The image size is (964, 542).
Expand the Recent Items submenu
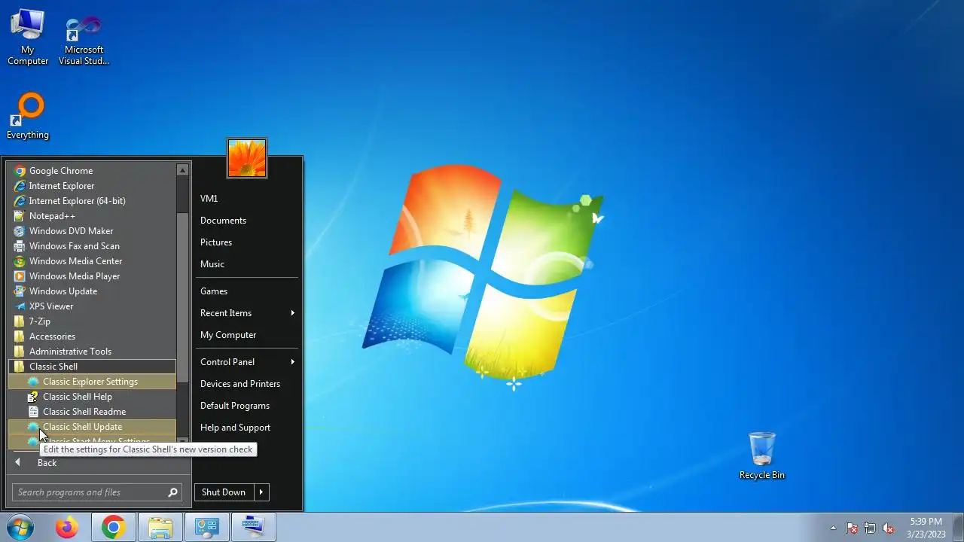247,313
